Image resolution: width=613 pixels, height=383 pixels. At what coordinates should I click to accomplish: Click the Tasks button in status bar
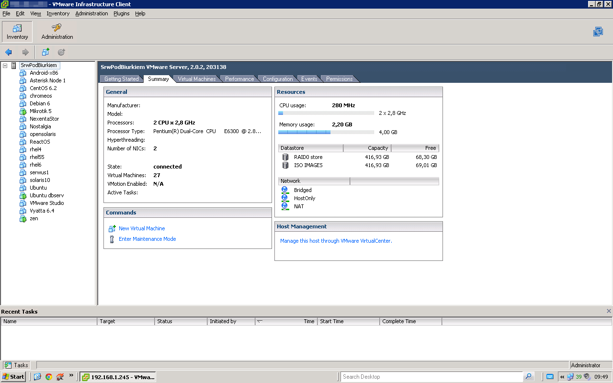pos(17,365)
